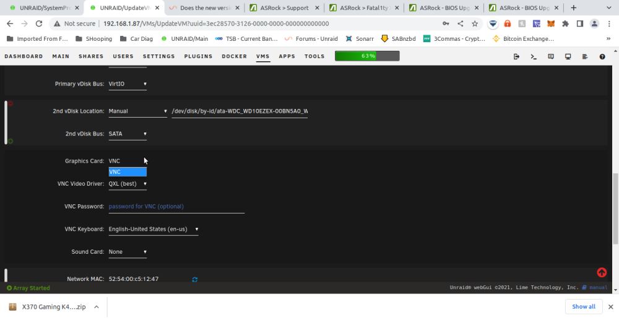The height and width of the screenshot is (320, 619).
Task: Click the side panel icon in Chrome
Action: [580, 24]
